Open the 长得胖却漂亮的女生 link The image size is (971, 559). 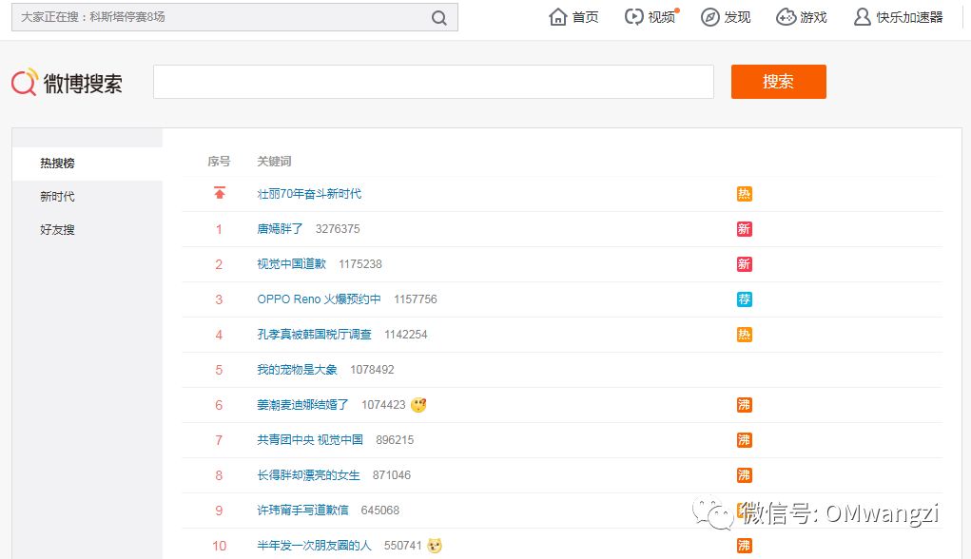[x=308, y=475]
